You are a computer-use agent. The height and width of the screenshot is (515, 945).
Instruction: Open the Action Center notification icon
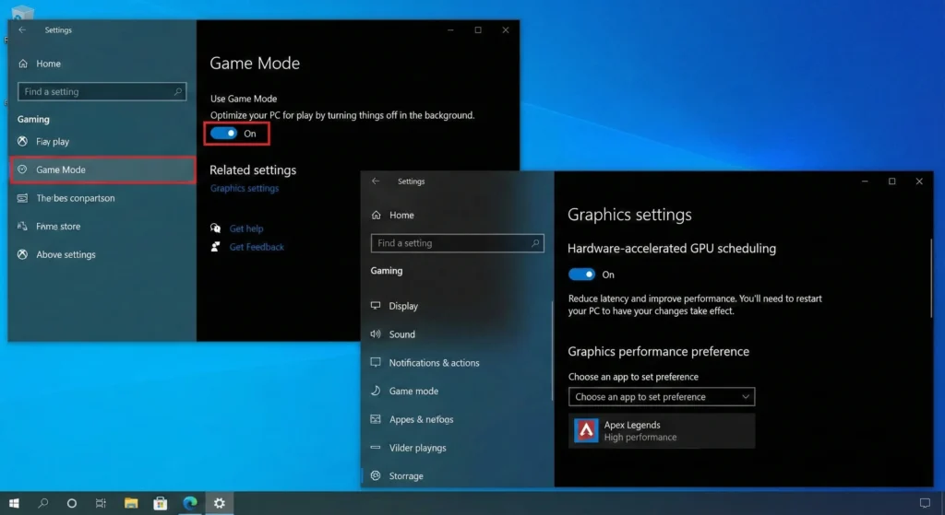pyautogui.click(x=925, y=503)
